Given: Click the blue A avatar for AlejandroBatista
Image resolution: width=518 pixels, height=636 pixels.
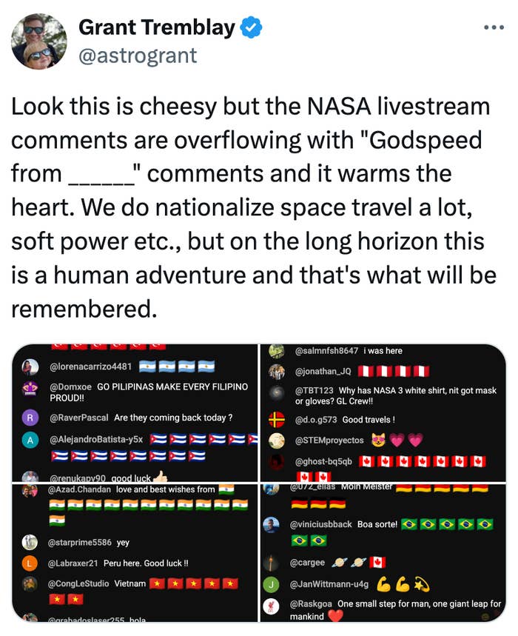Looking at the screenshot, I should pos(30,440).
